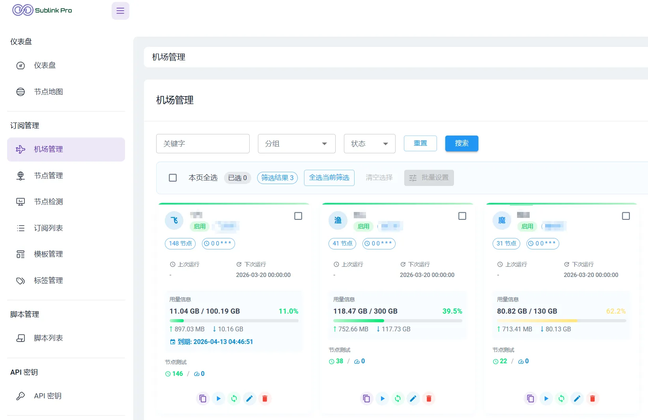Screen dimensions: 648x420
Task: Click the 批量设置 batch settings button
Action: [429, 178]
